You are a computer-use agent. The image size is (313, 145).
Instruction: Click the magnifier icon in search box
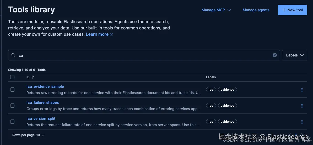coord(13,55)
